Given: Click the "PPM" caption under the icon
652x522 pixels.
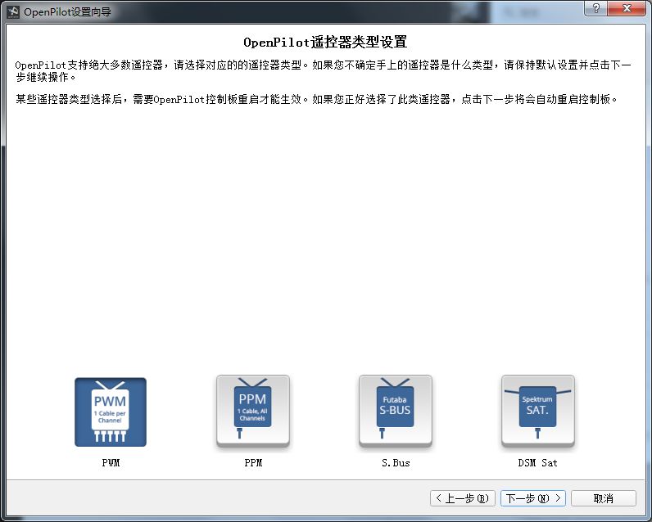Looking at the screenshot, I should pos(253,462).
